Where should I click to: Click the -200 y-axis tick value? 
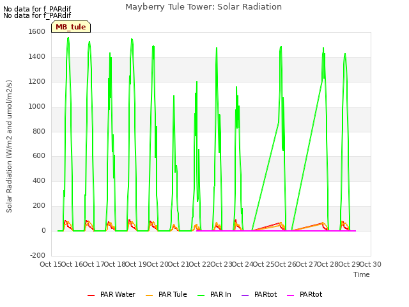click(38, 255)
